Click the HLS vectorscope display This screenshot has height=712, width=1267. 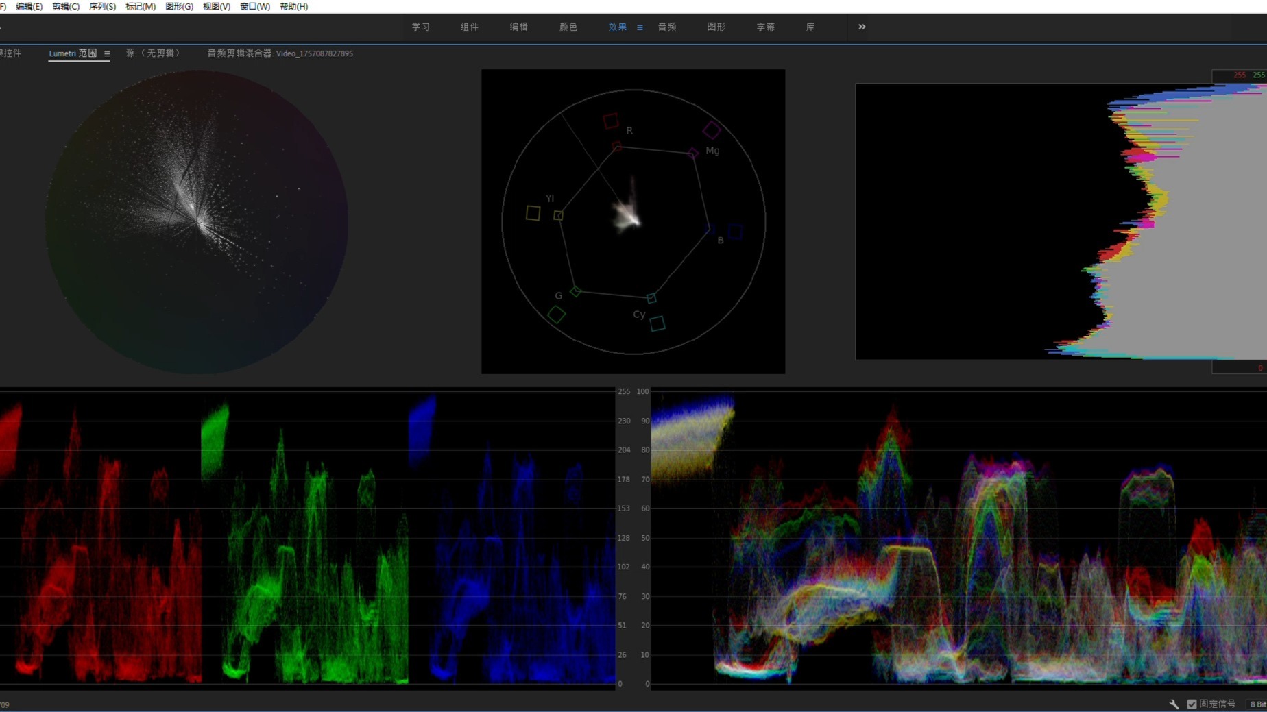[x=197, y=221]
